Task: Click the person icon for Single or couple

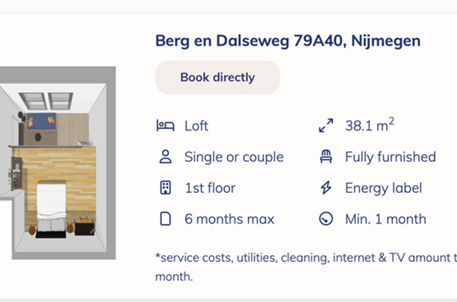Action: 165,157
